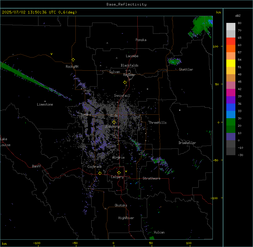Select the yellow 51-54 dBZ legend swatch
Image resolution: width=253 pixels, height=247 pixels.
[231, 63]
